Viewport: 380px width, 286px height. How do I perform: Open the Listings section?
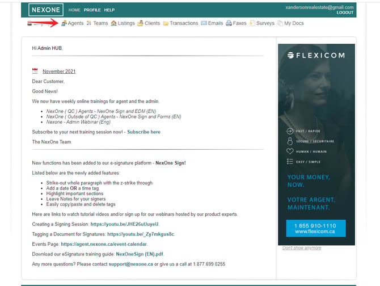pos(126,23)
